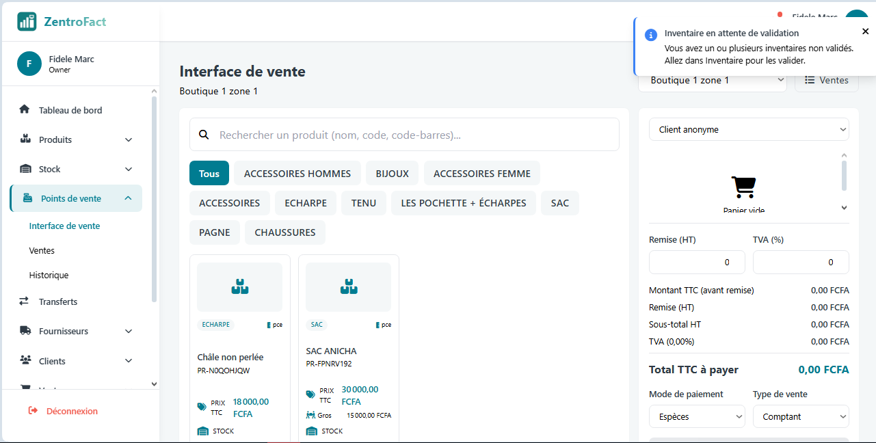Open the Espèces payment mode dropdown
Image resolution: width=876 pixels, height=443 pixels.
tap(696, 416)
